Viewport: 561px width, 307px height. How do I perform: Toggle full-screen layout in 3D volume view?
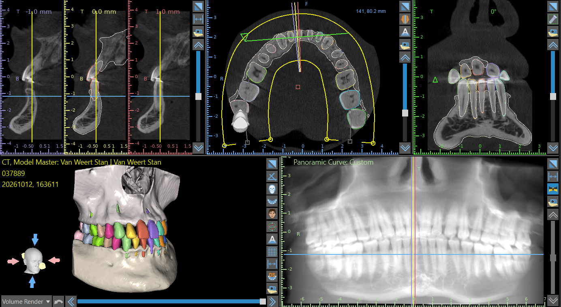click(272, 163)
